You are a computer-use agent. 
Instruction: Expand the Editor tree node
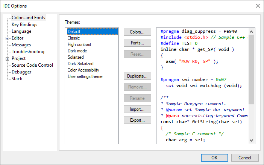[7, 38]
